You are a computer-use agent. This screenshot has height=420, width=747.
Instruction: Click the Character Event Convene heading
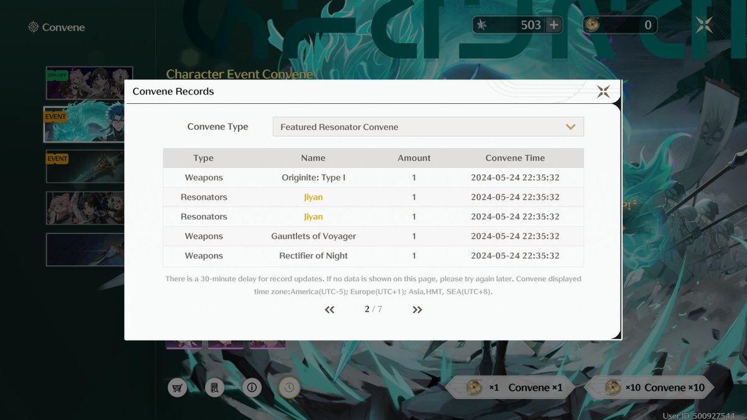tap(240, 74)
